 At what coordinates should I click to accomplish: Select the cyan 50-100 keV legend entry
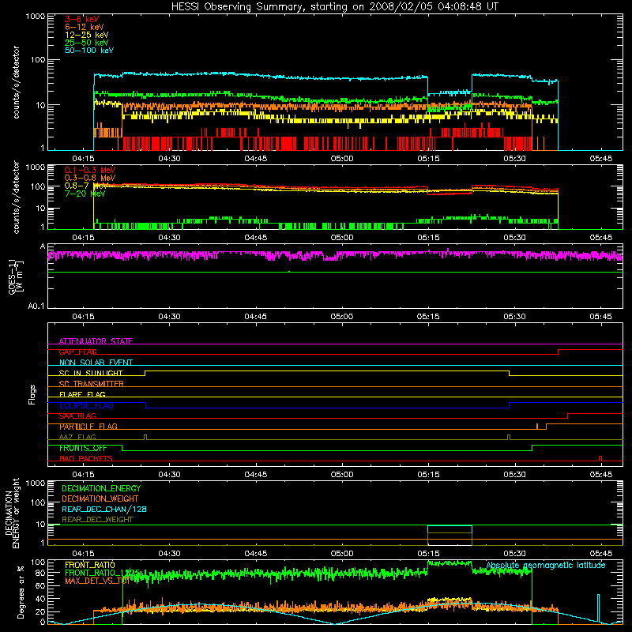[x=89, y=51]
